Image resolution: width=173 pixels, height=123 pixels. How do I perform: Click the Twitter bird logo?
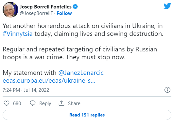167,6
